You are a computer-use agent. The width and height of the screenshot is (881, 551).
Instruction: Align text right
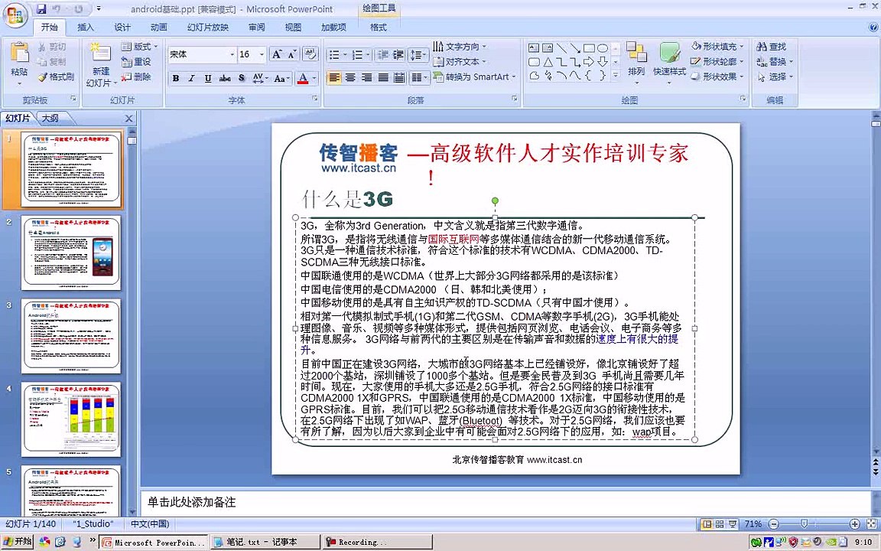click(x=366, y=77)
